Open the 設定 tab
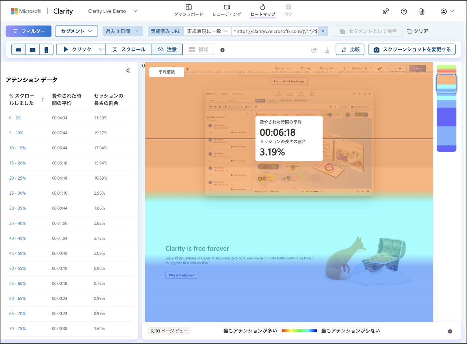This screenshot has width=467, height=344. 288,11
